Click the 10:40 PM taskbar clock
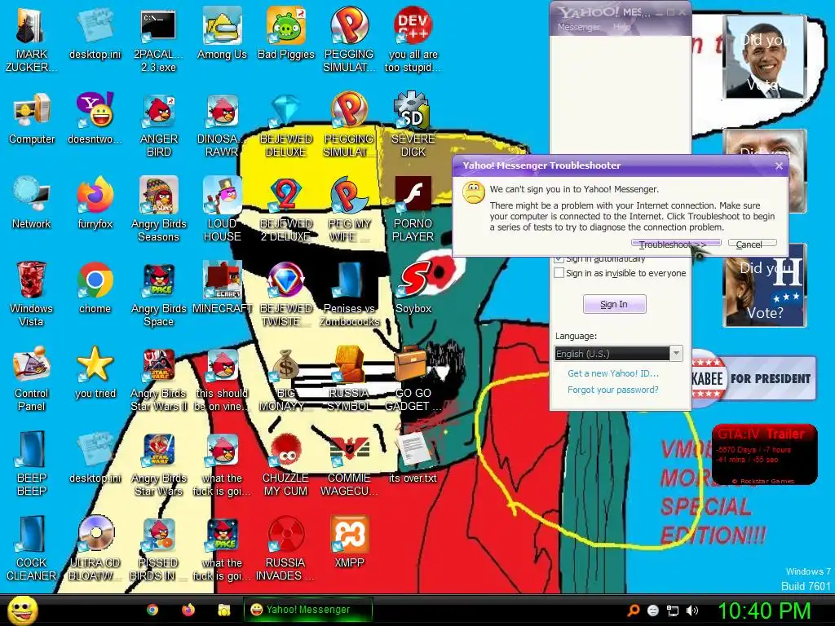 764,611
